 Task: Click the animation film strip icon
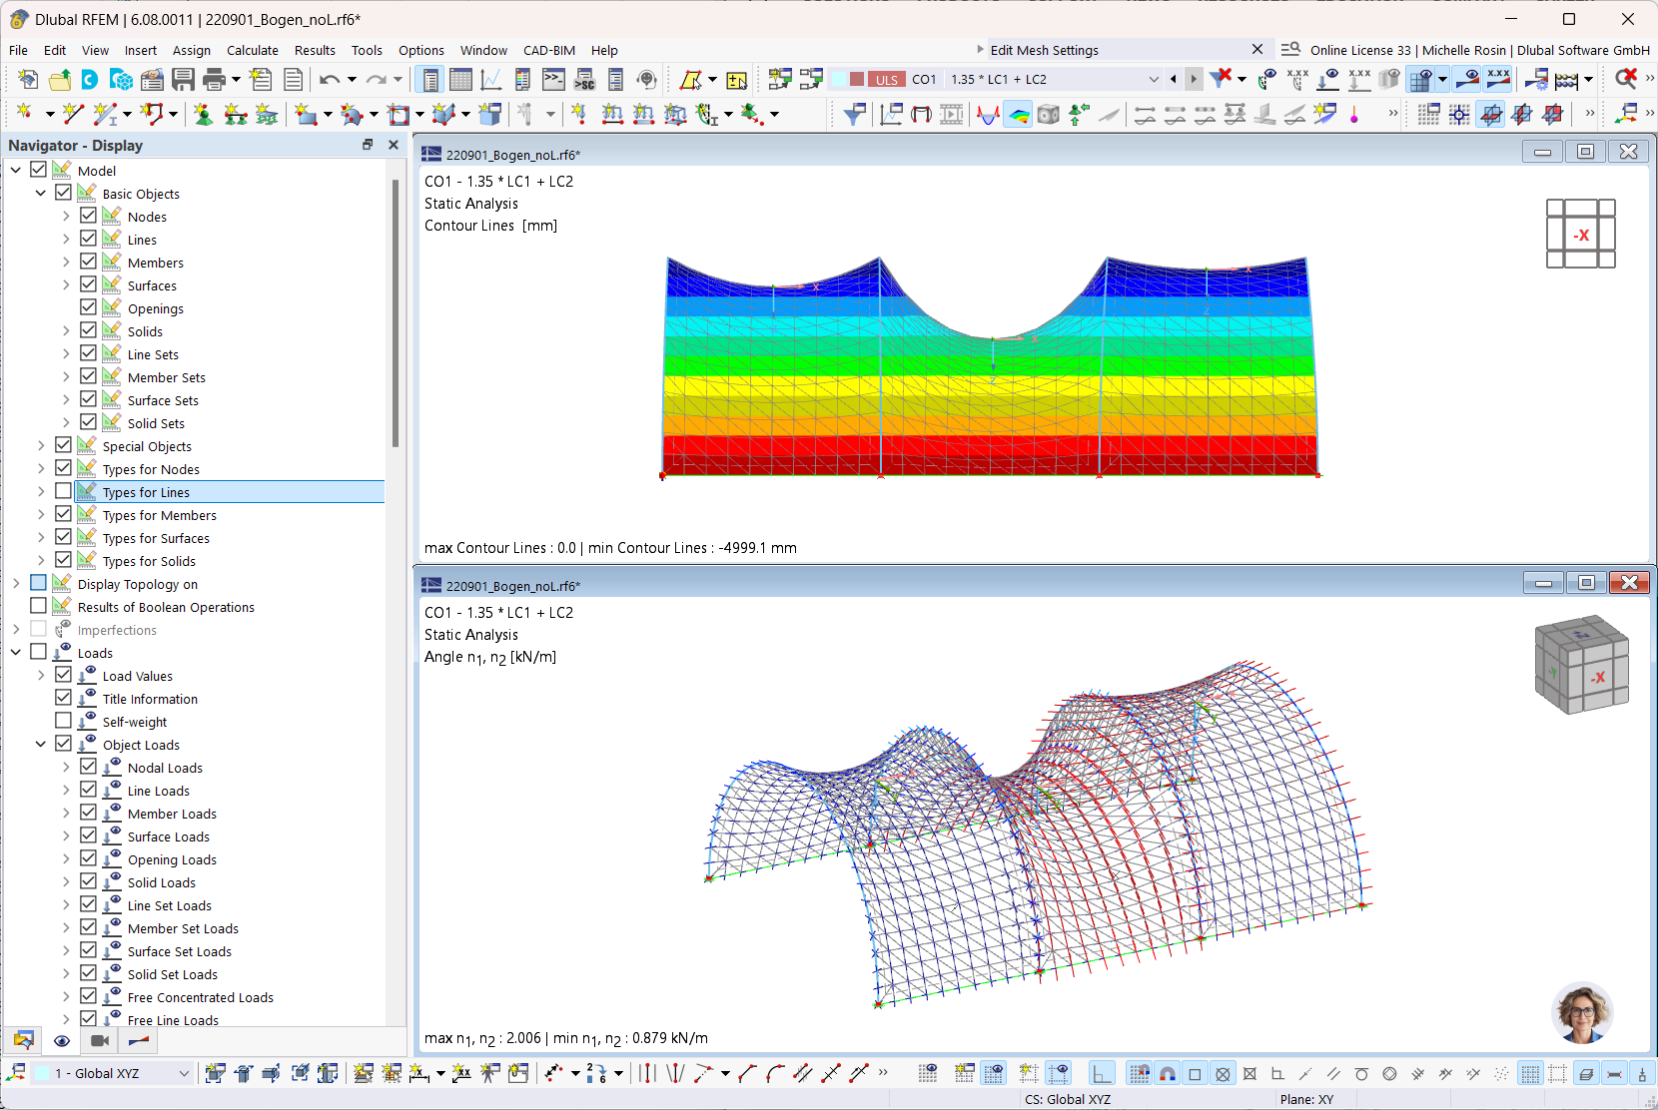tap(952, 115)
